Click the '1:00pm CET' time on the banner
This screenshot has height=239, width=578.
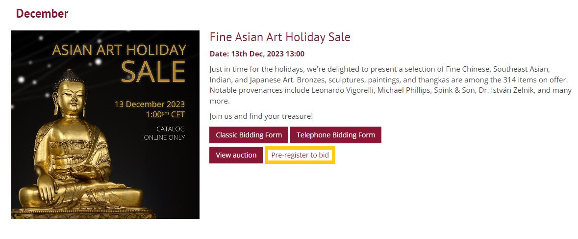165,114
